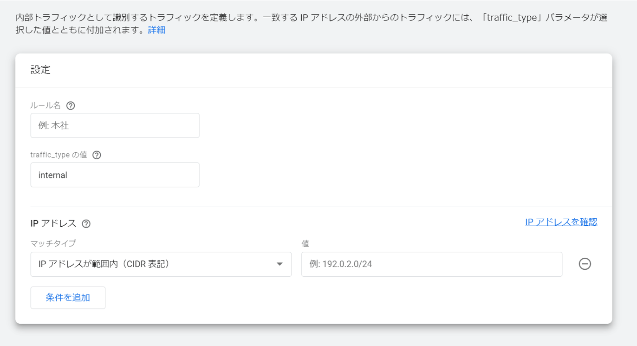Viewport: 637px width, 346px height.
Task: Click the IP アドレス section title
Action: pyautogui.click(x=53, y=223)
